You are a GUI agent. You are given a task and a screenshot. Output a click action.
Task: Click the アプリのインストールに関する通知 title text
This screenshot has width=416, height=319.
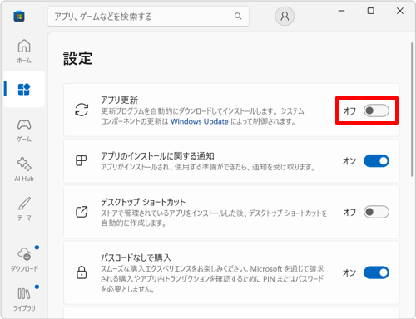(157, 156)
